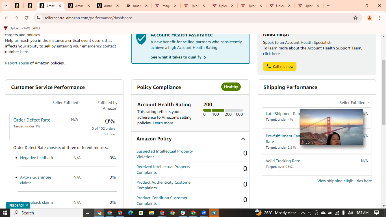The height and width of the screenshot is (217, 386).
Task: Open Telegram from the taskbar
Action: [x=214, y=213]
